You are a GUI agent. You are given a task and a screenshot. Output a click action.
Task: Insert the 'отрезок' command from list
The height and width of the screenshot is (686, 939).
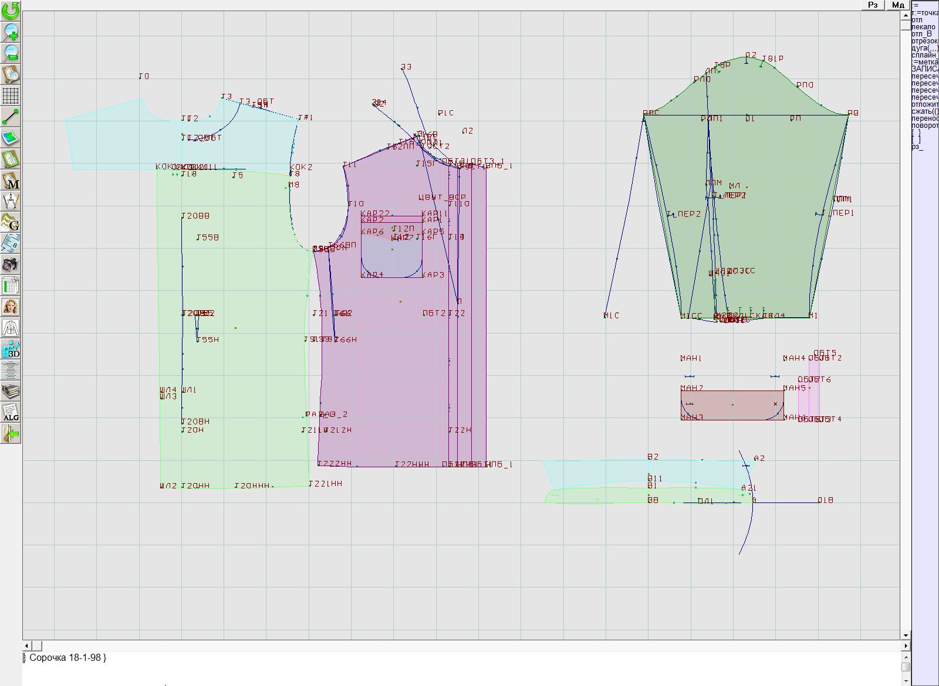click(x=924, y=41)
